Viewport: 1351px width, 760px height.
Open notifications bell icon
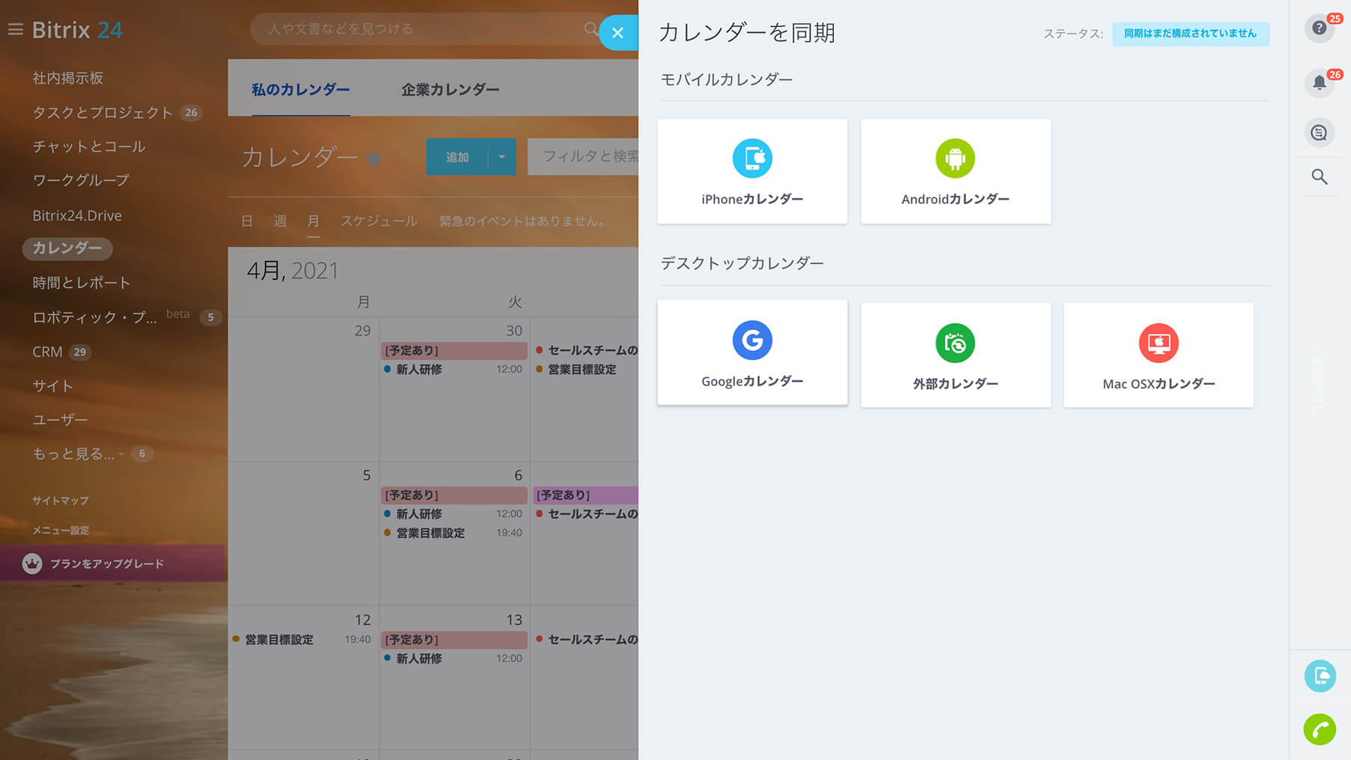tap(1319, 83)
